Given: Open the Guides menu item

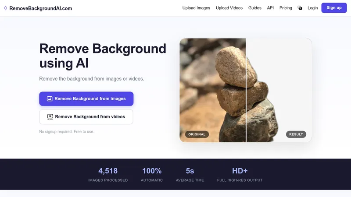Looking at the screenshot, I should 254,8.
